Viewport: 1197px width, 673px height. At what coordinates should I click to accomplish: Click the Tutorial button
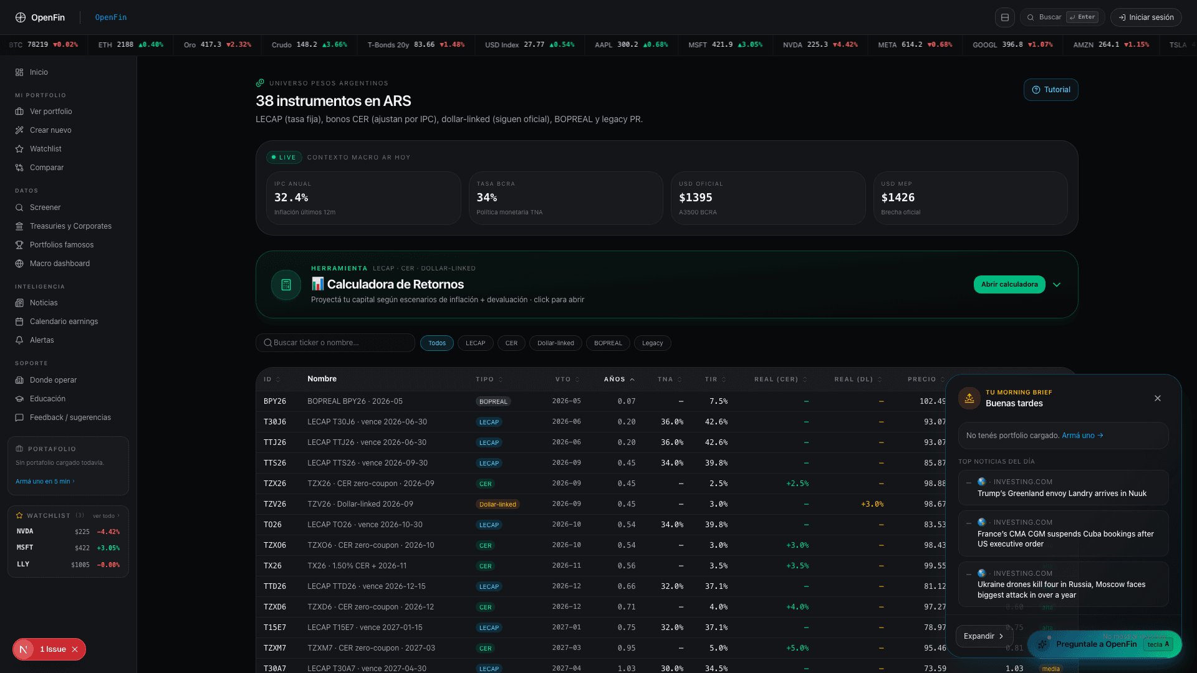click(1051, 90)
